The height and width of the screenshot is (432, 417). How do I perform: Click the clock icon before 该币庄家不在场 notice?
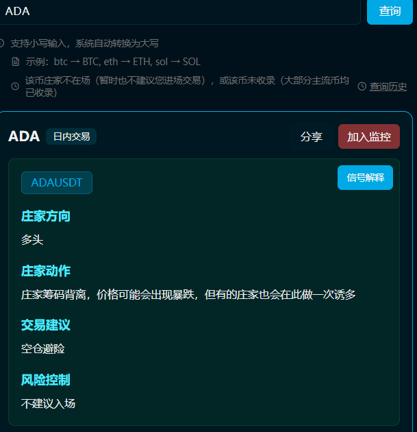click(x=15, y=86)
